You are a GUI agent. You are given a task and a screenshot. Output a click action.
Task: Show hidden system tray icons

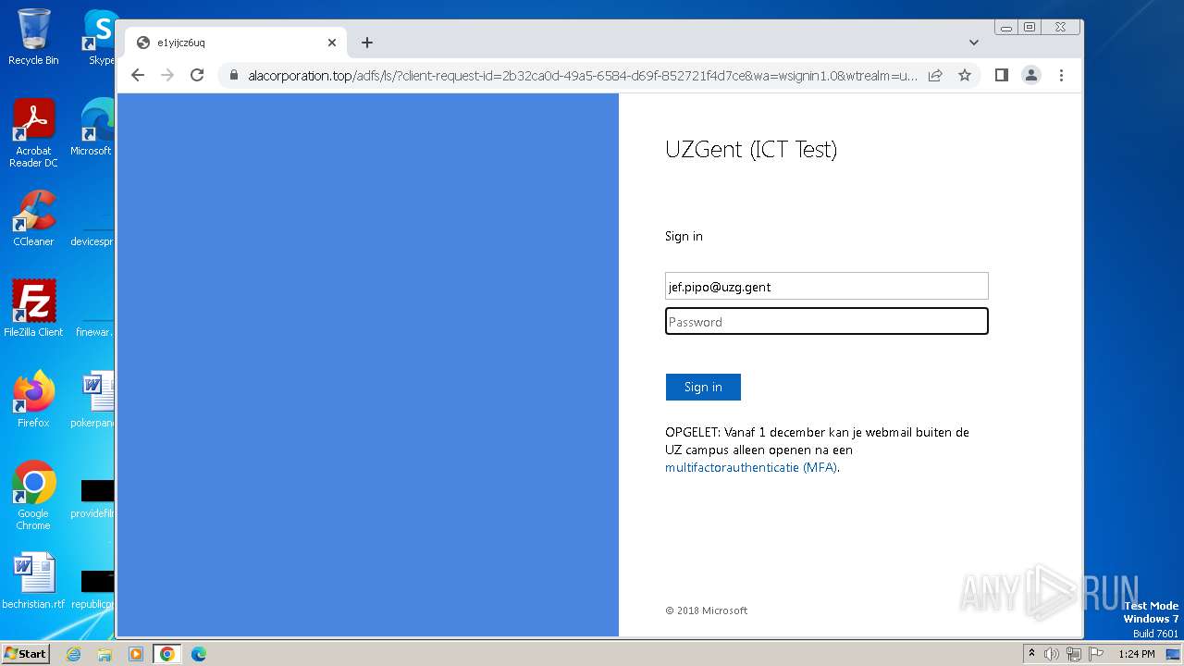1031,653
